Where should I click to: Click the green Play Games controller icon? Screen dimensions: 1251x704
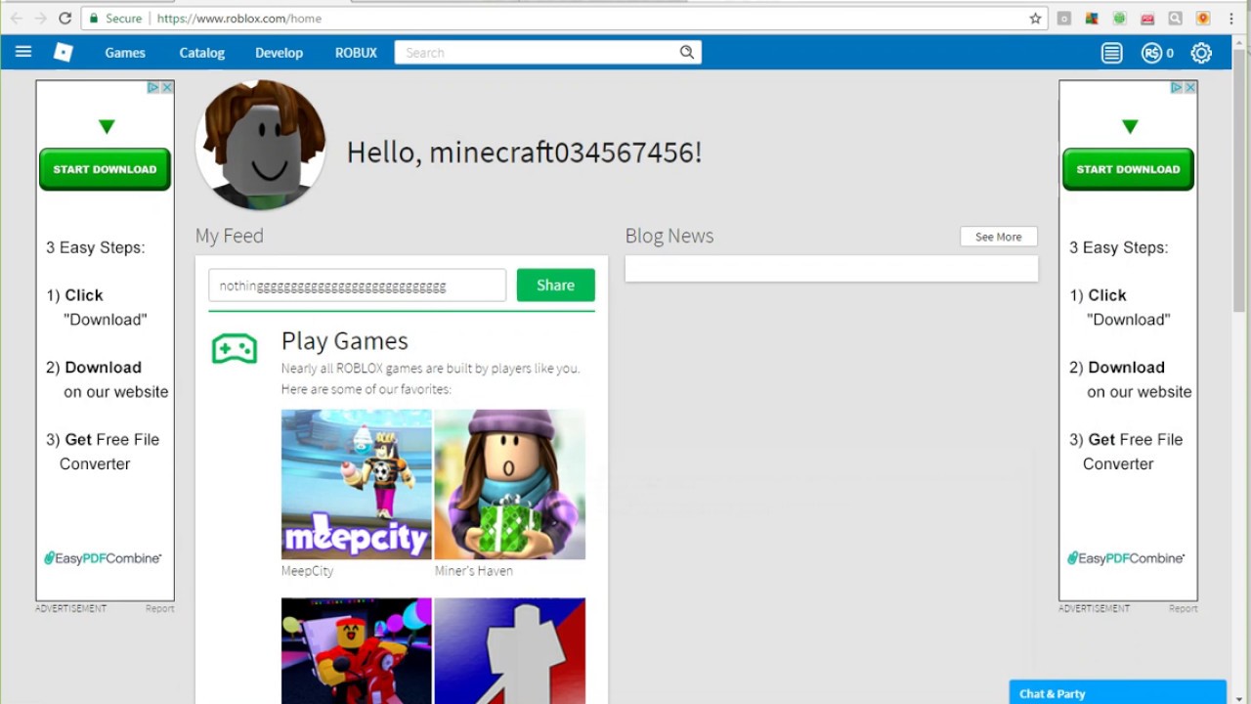coord(235,348)
